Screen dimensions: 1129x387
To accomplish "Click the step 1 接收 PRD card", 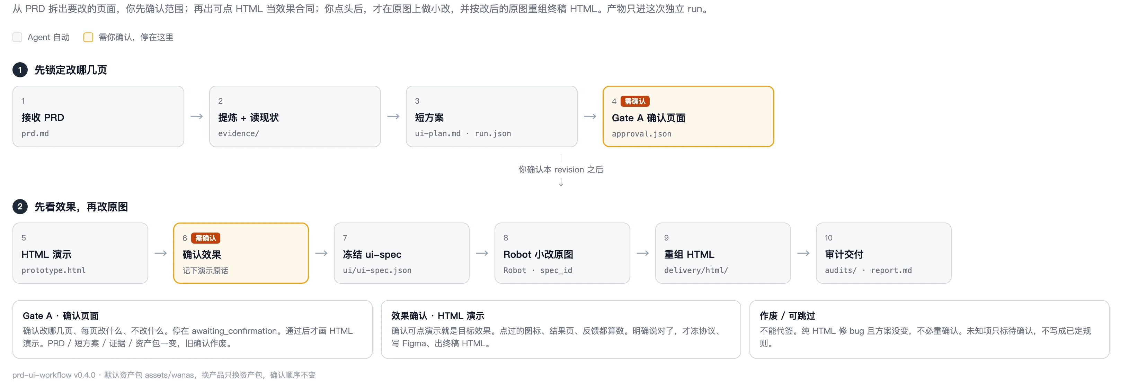I will [x=98, y=116].
